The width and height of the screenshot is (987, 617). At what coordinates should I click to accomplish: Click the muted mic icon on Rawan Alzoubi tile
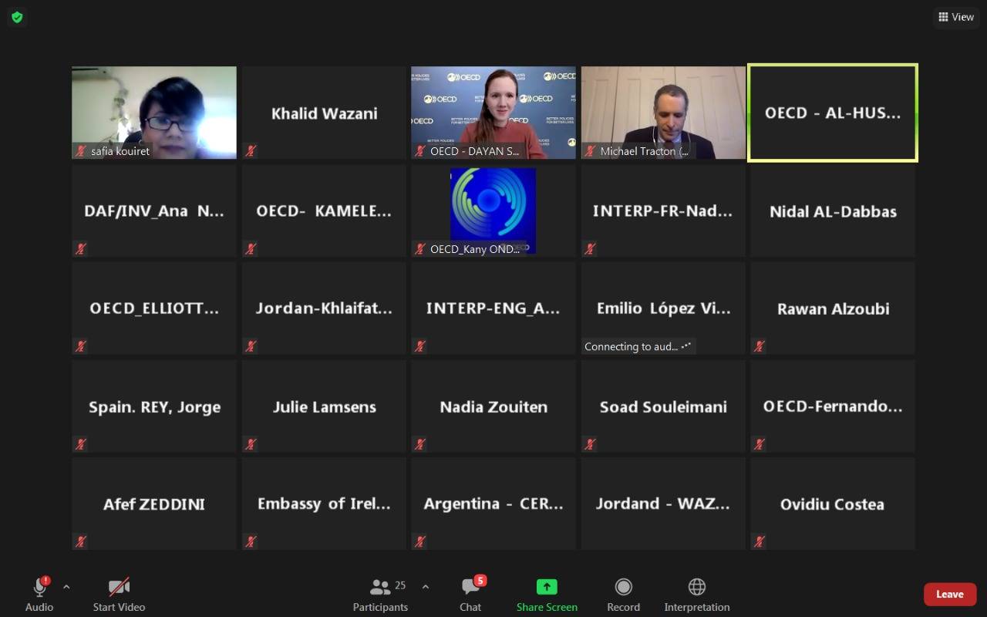[760, 346]
